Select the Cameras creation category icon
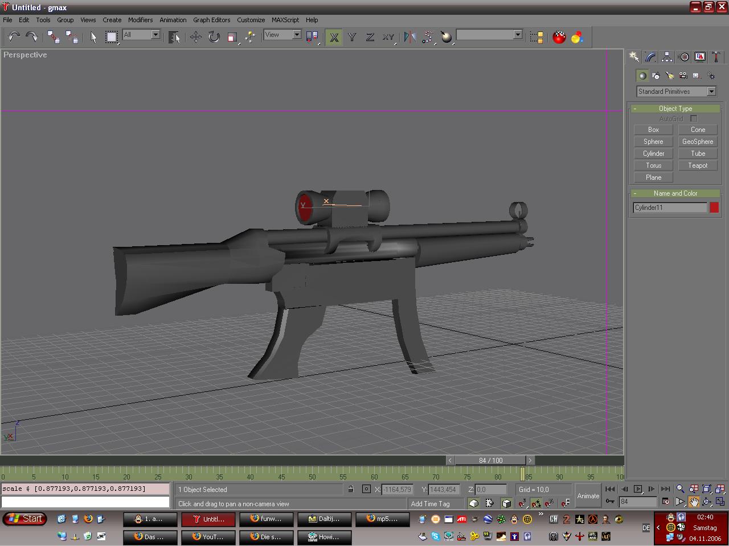729x546 pixels. (x=683, y=75)
